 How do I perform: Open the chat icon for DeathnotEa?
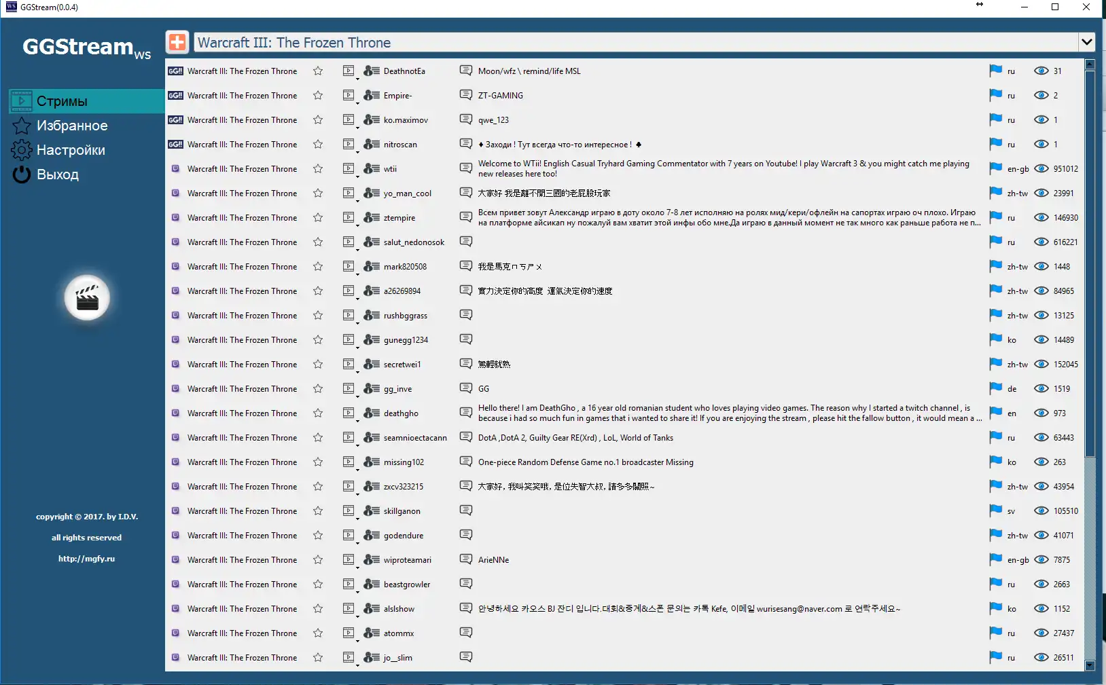466,71
